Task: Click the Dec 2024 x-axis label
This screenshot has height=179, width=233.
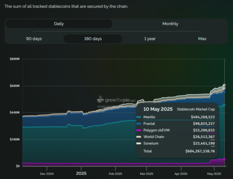Action: tap(47, 174)
